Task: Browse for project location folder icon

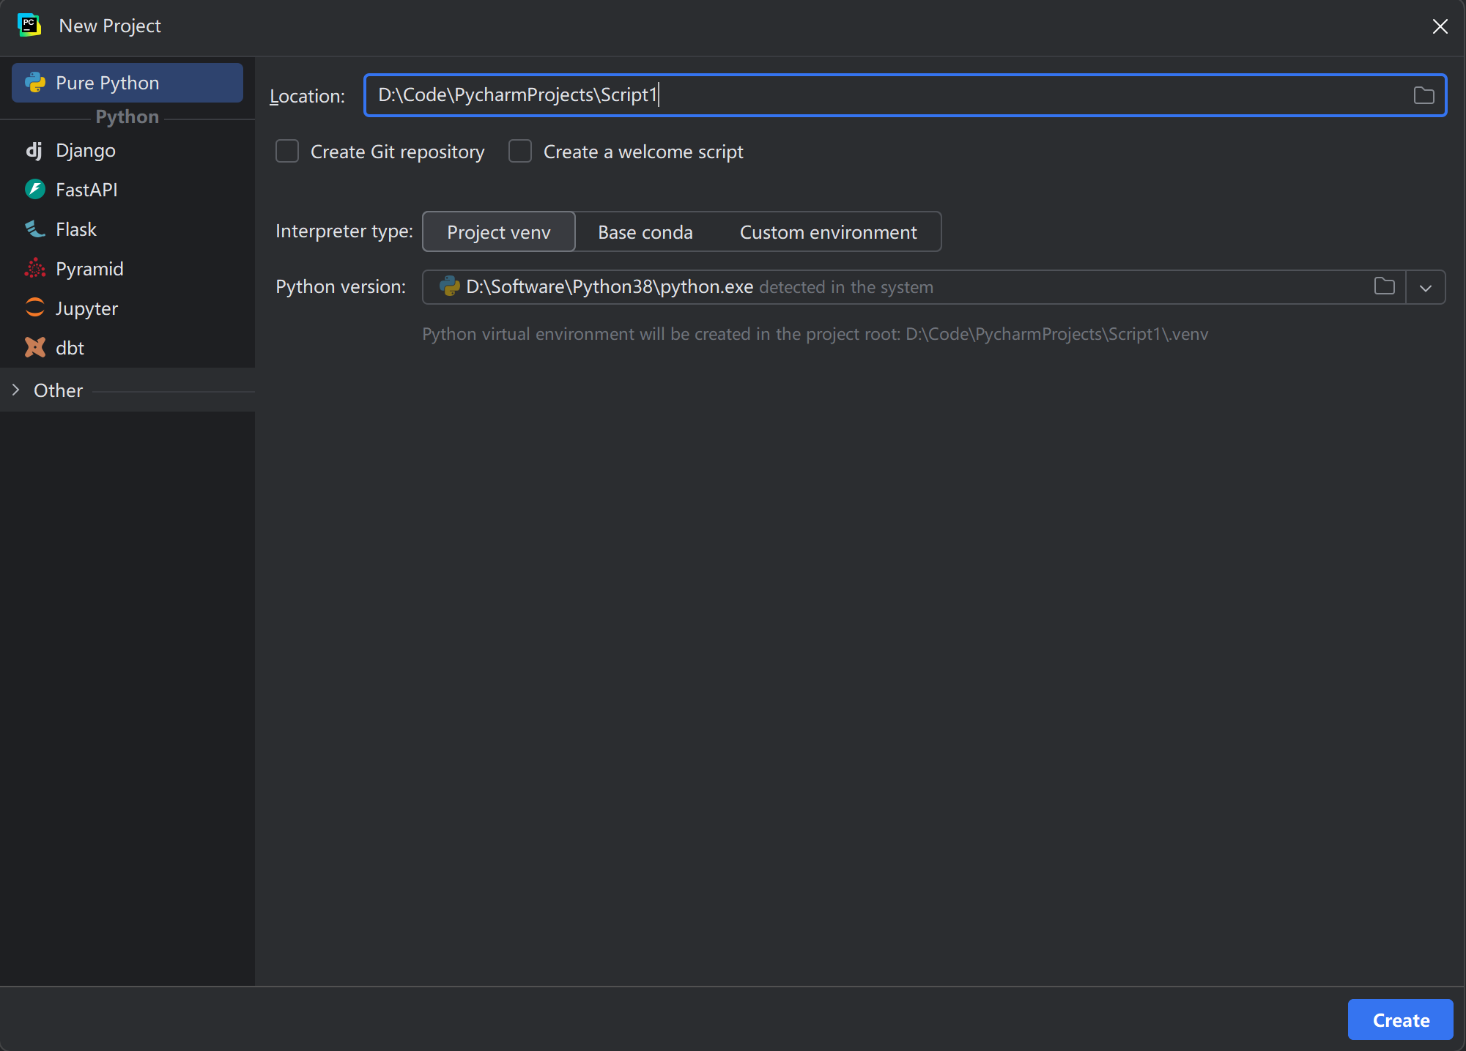Action: pos(1424,95)
